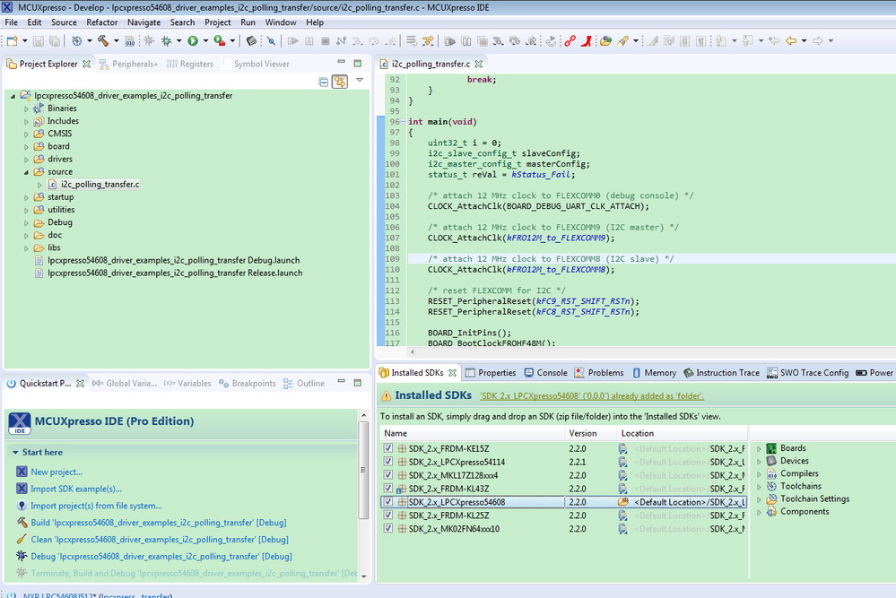Click the Build hammer icon in toolbar
The height and width of the screenshot is (598, 896).
pos(102,40)
